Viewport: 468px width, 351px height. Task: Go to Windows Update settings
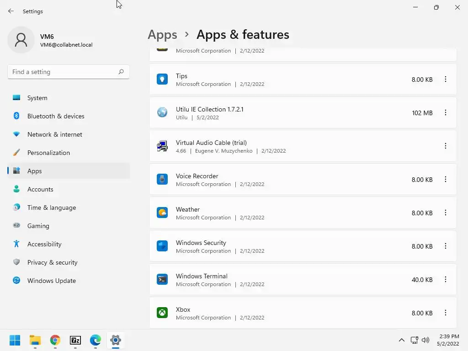pyautogui.click(x=51, y=281)
